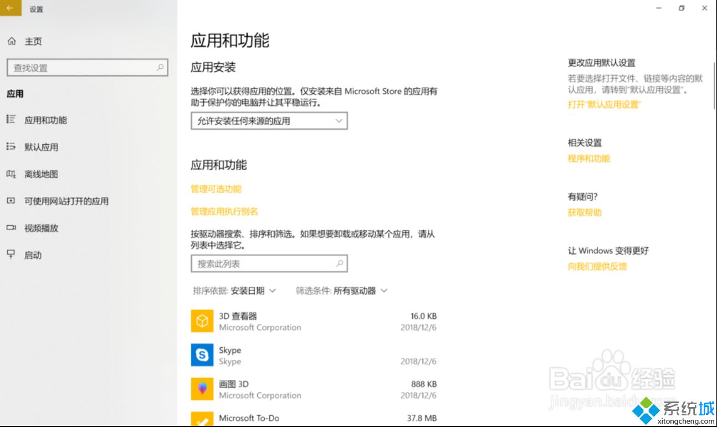The height and width of the screenshot is (427, 717).
Task: Click the 视频播放 video icon
Action: [x=11, y=227]
